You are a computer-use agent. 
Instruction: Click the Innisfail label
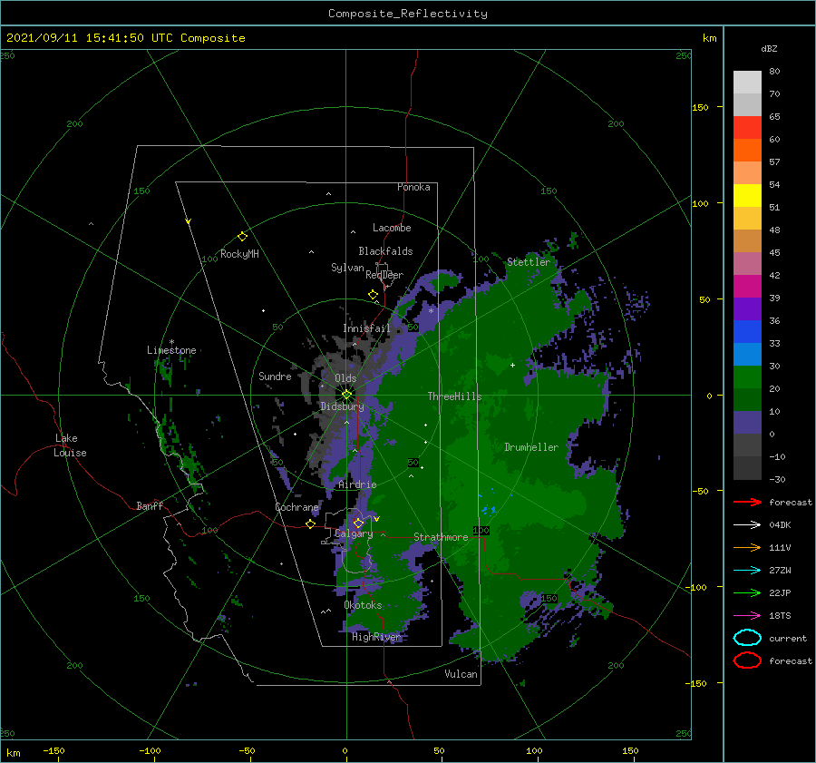point(366,328)
